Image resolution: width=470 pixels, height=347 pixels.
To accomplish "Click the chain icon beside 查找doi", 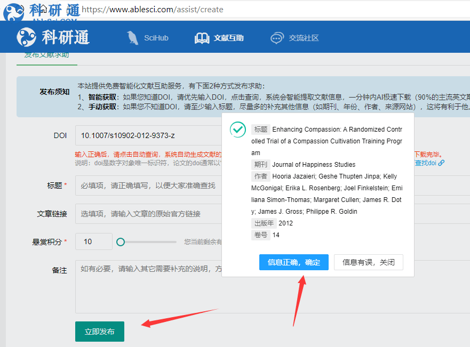I will 441,163.
